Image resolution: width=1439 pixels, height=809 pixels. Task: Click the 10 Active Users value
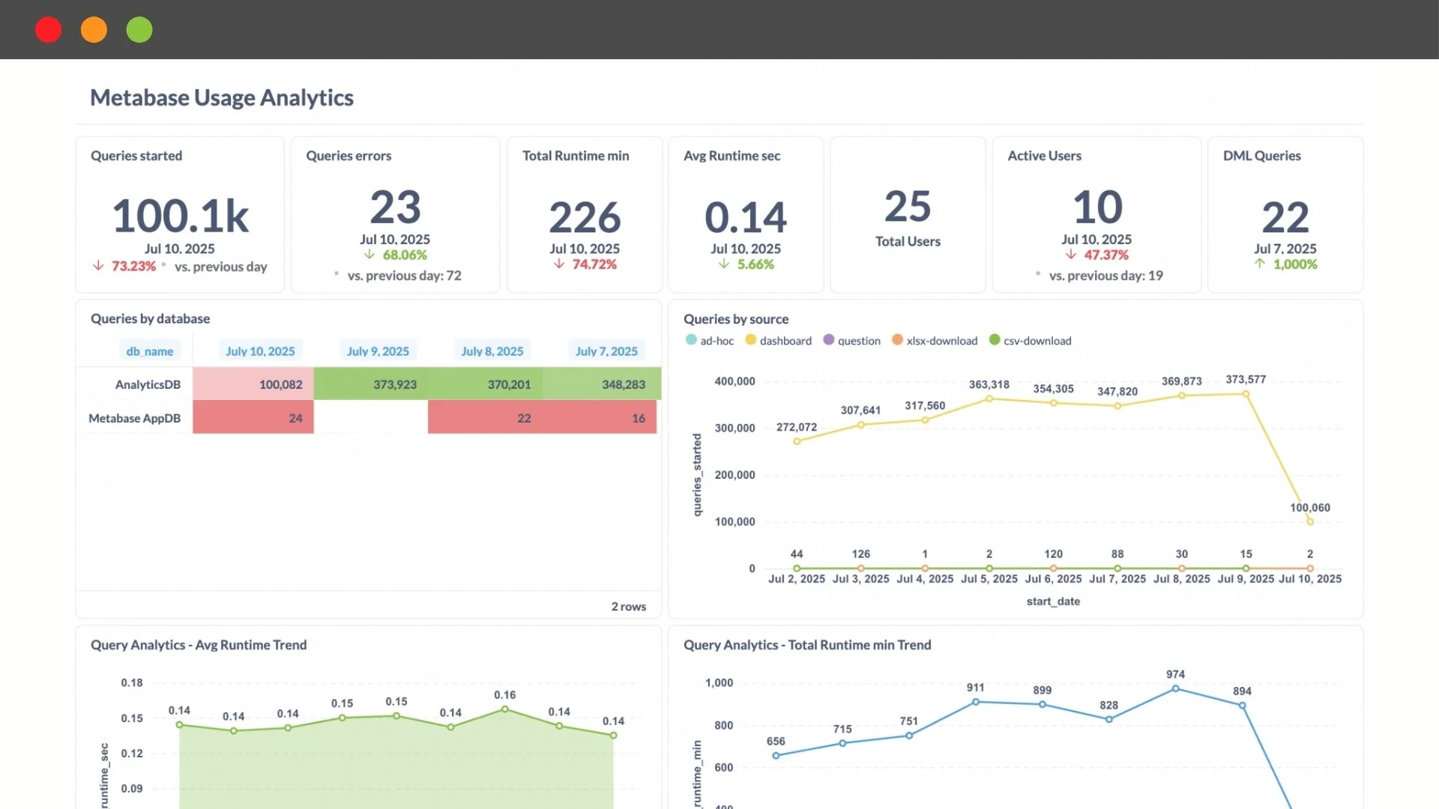pyautogui.click(x=1097, y=207)
